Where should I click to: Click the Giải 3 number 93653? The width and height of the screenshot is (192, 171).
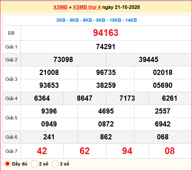click(49, 85)
